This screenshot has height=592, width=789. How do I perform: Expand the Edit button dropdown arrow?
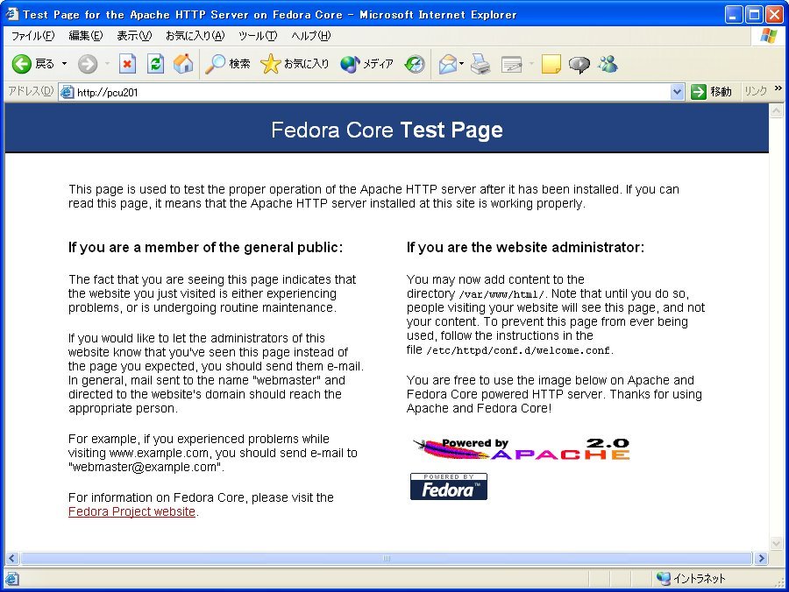[531, 64]
